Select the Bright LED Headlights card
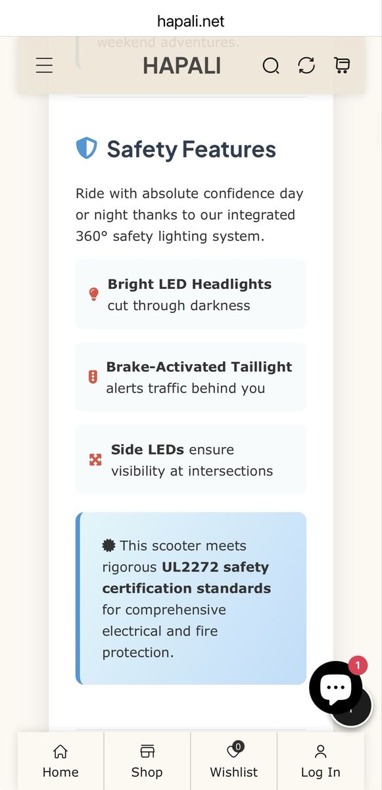The height and width of the screenshot is (790, 382). click(x=191, y=294)
